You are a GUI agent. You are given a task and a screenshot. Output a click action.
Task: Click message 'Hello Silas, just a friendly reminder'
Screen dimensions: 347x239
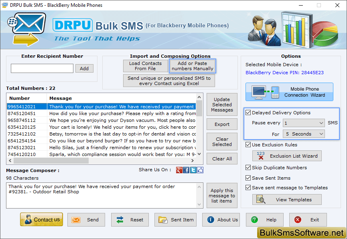[x=122, y=148]
